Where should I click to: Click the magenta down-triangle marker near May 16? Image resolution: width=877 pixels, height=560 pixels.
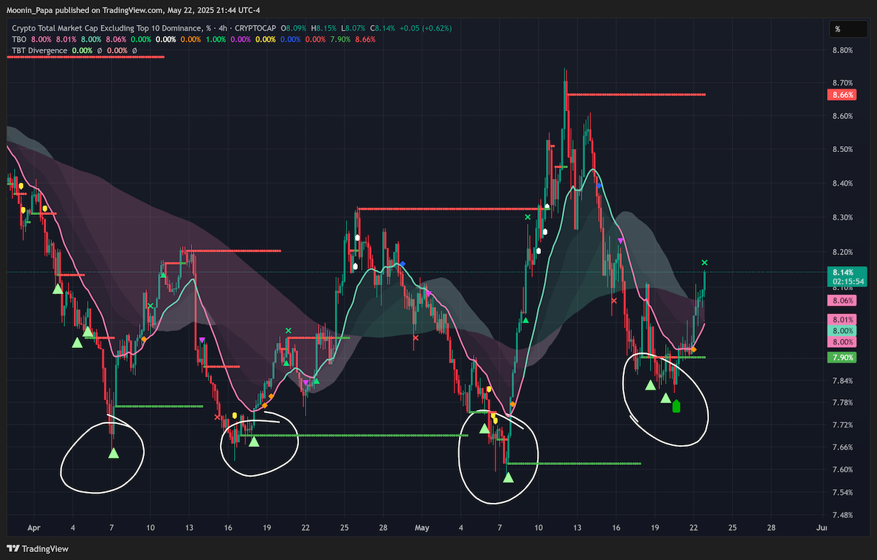[620, 241]
